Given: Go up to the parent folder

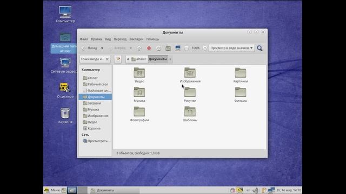Looking at the screenshot, I should (x=139, y=48).
